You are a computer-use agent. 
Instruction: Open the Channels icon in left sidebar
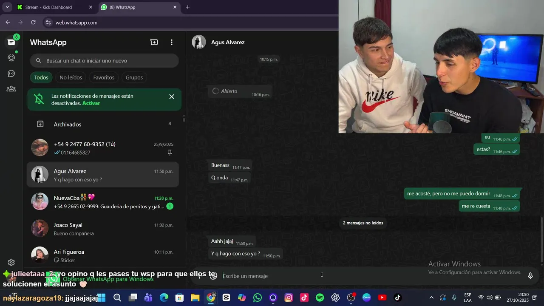tap(11, 74)
